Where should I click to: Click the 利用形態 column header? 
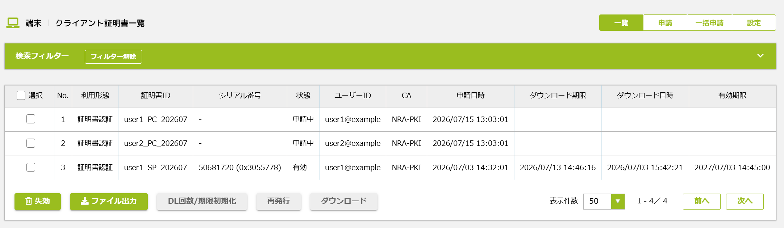click(x=95, y=96)
